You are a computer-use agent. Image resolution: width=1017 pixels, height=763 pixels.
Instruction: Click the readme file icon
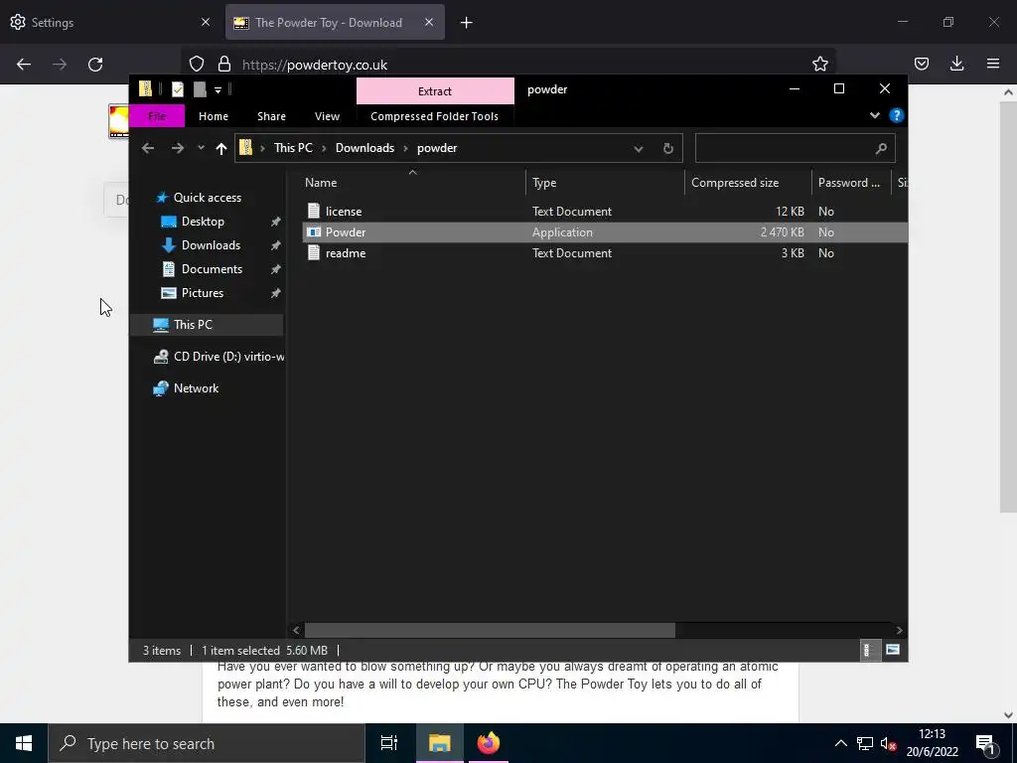(x=314, y=253)
